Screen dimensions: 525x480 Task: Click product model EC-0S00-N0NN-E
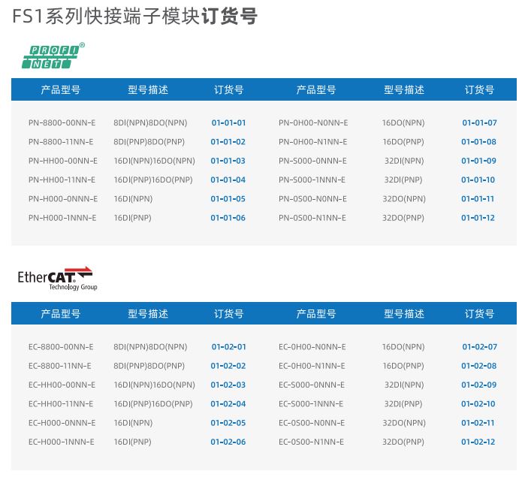click(x=312, y=423)
